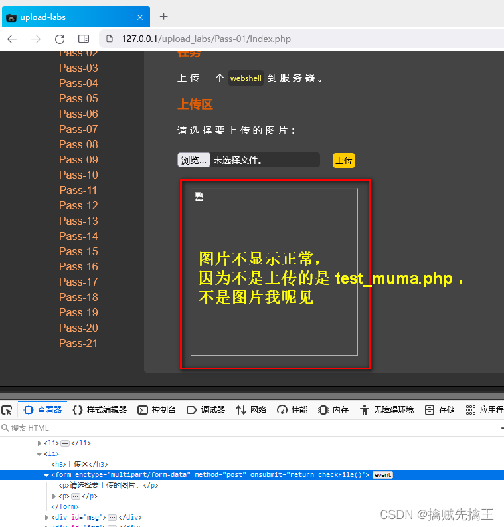
Task: Select the upload-labs browser tab
Action: (x=76, y=17)
